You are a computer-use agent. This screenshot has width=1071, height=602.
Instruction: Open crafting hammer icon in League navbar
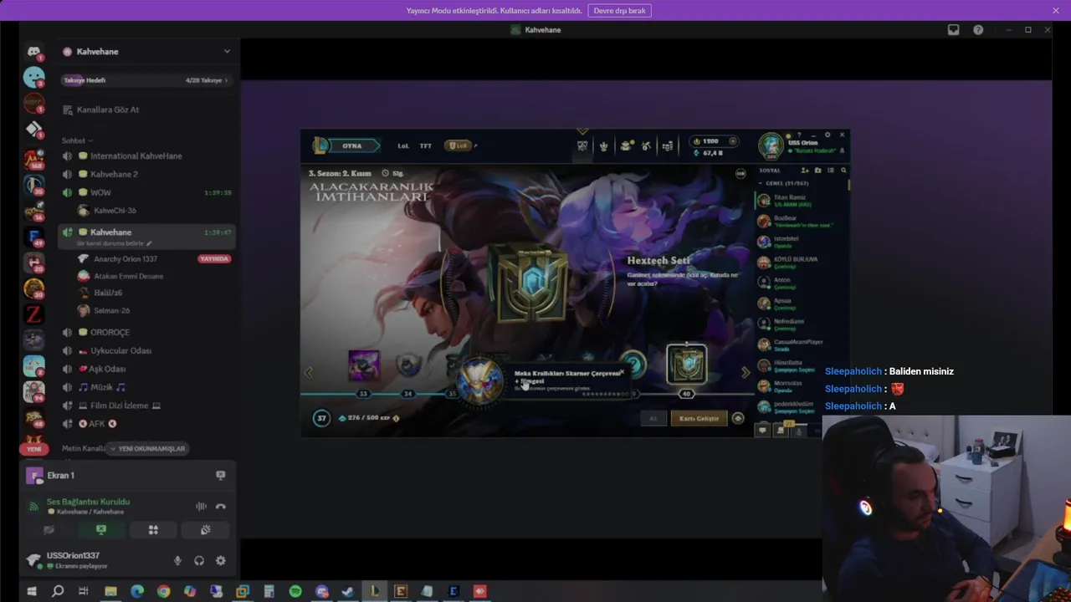pyautogui.click(x=646, y=146)
